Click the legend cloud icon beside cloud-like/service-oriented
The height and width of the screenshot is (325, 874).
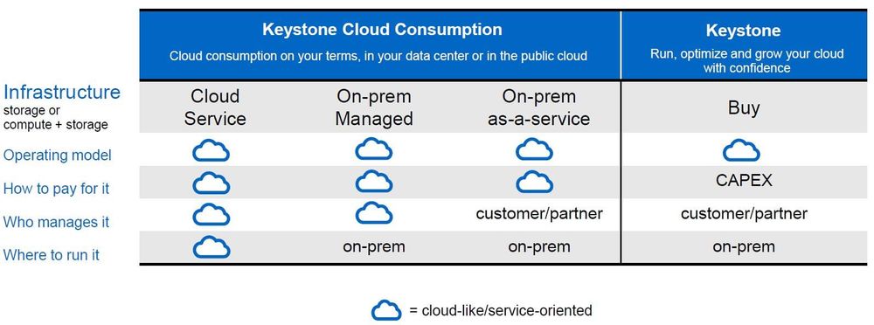click(386, 310)
